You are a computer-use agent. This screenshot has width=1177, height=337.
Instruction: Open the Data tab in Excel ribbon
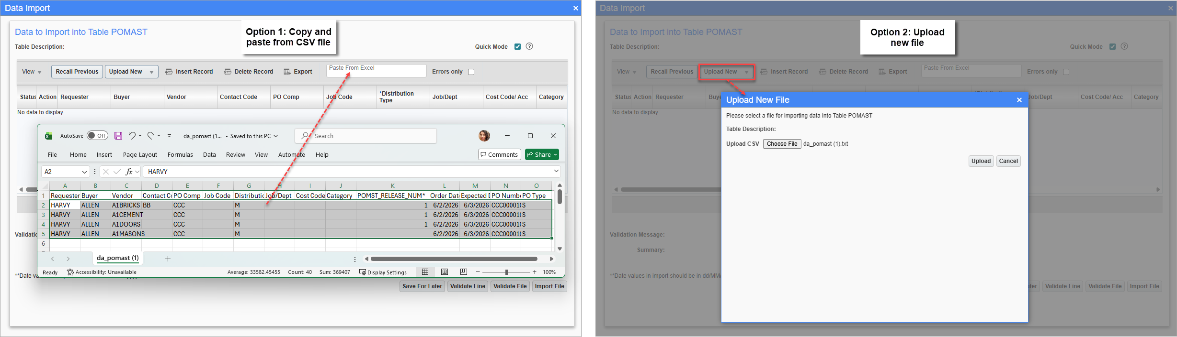tap(209, 154)
